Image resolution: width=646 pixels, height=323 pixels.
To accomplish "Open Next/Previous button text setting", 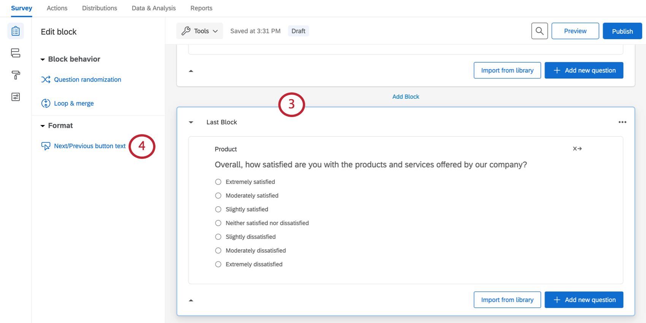I will tap(90, 146).
